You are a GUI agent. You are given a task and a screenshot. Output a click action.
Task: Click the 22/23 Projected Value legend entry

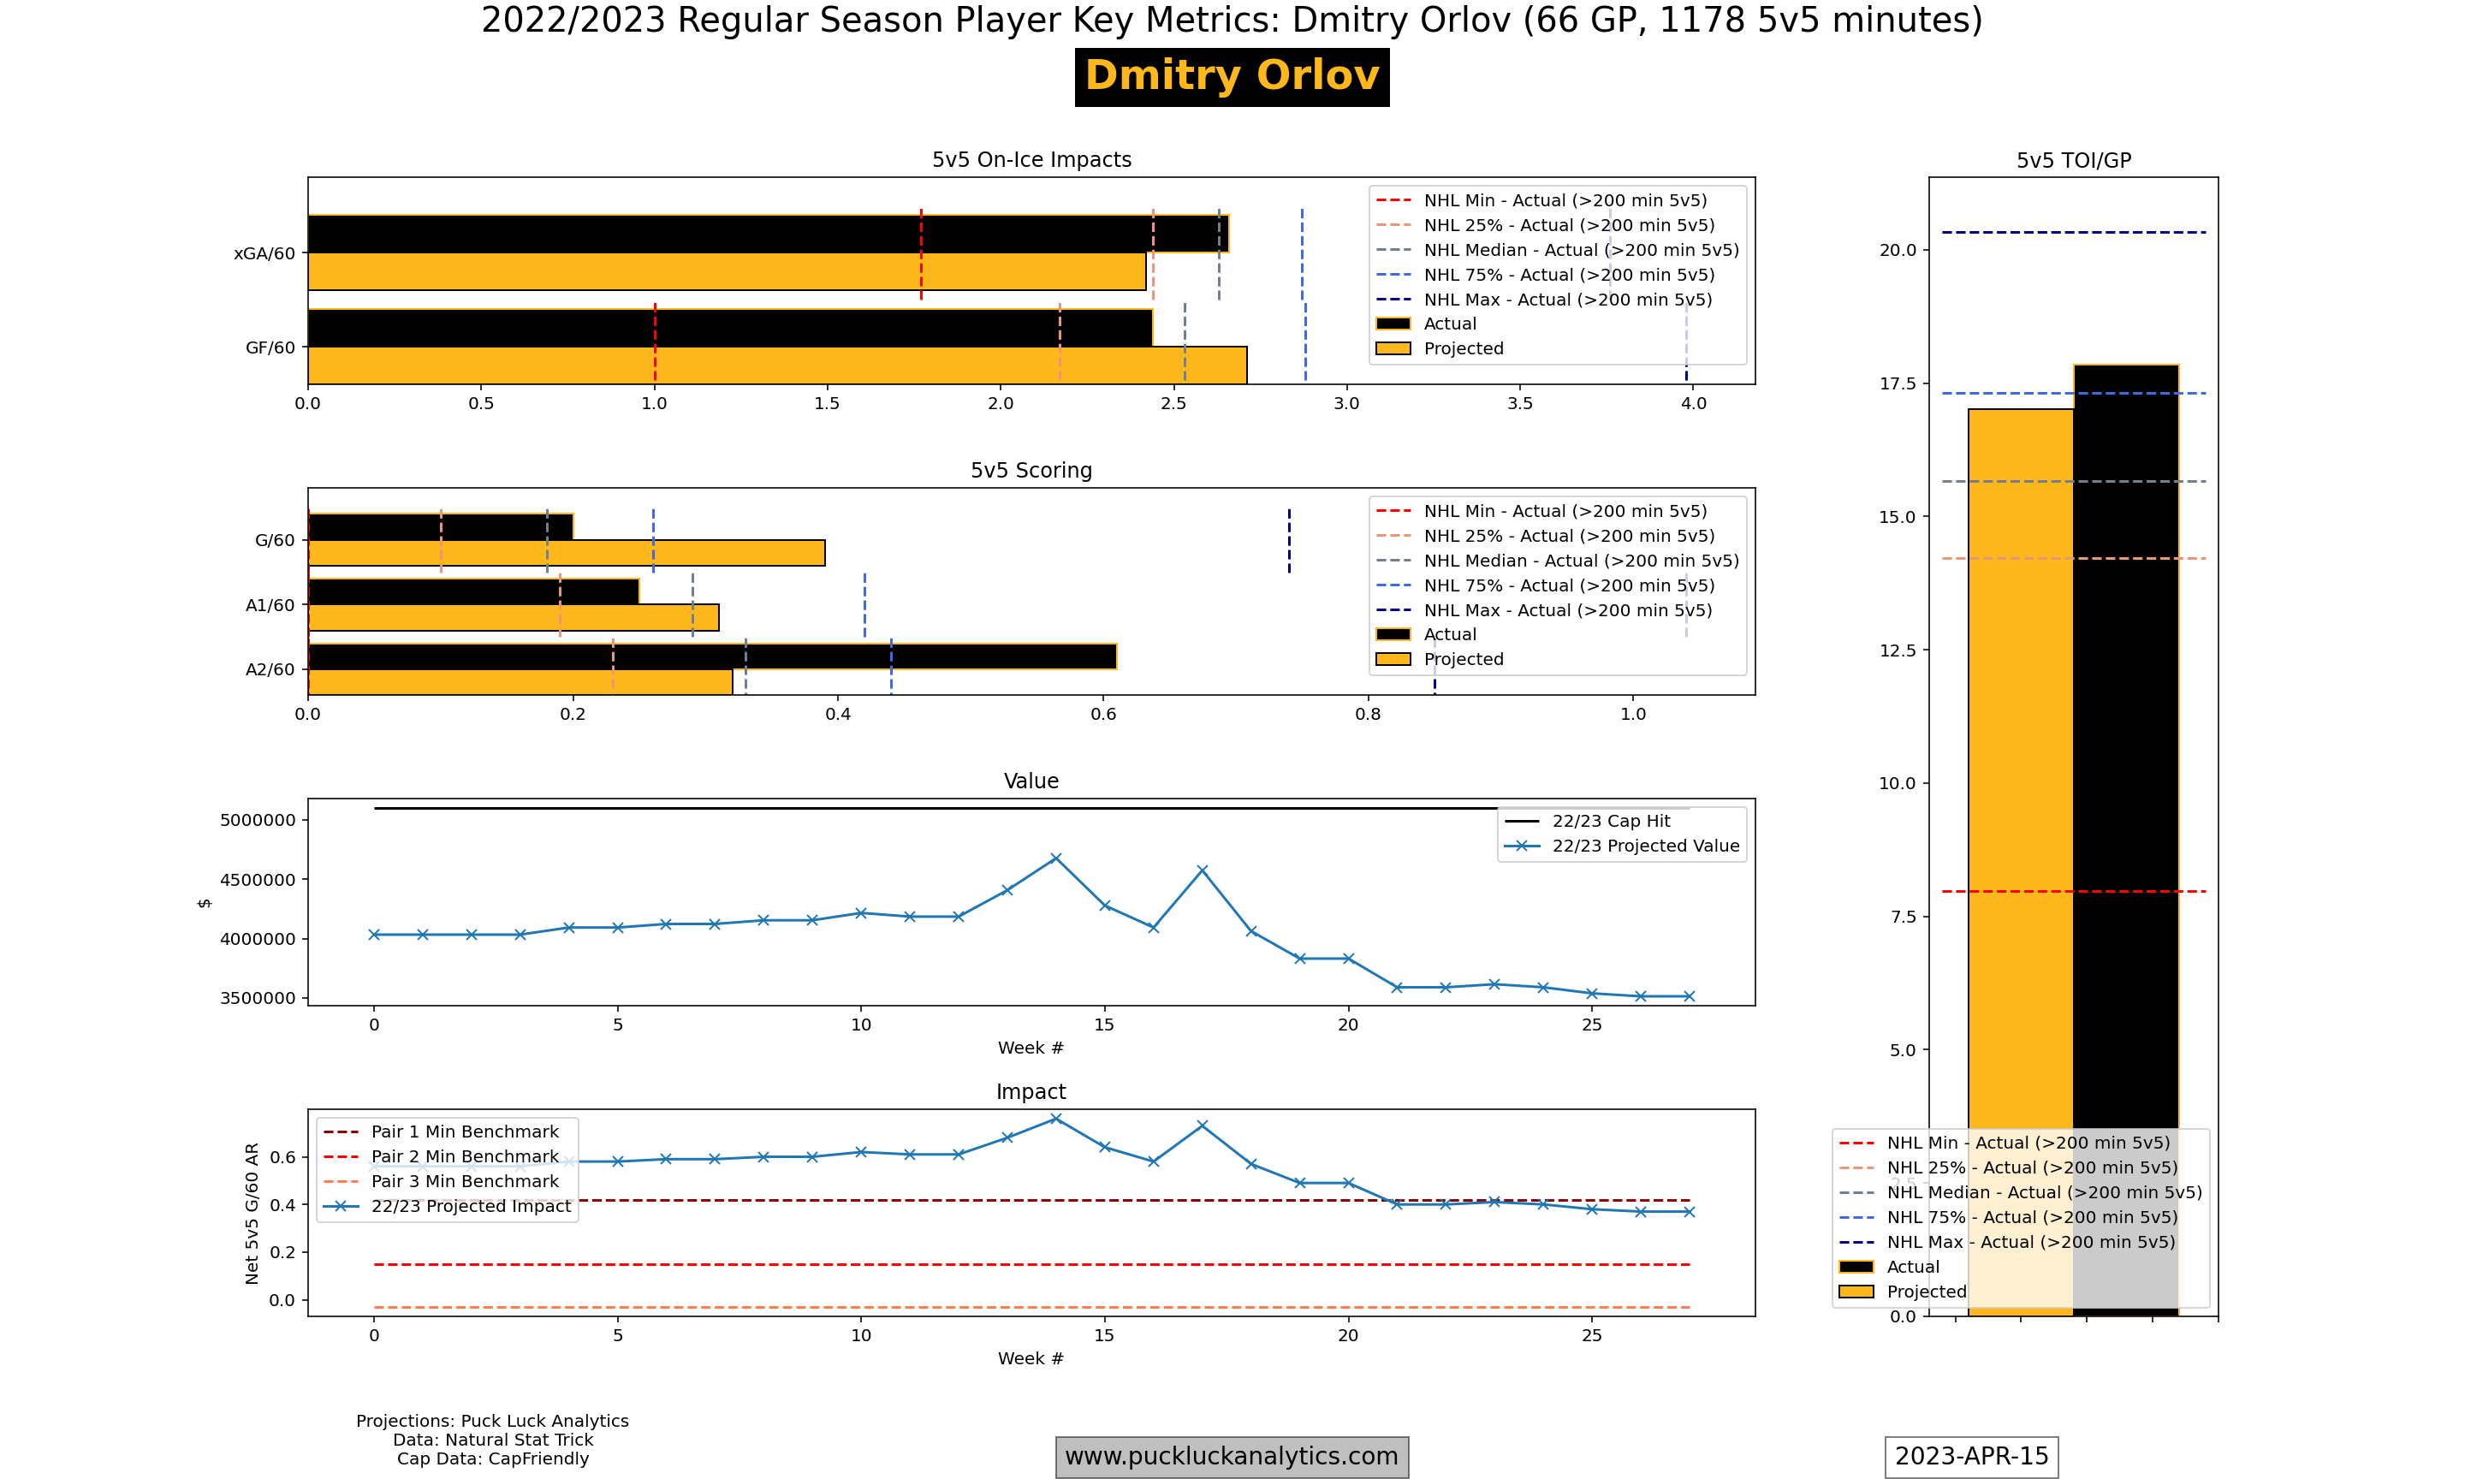pyautogui.click(x=1621, y=846)
